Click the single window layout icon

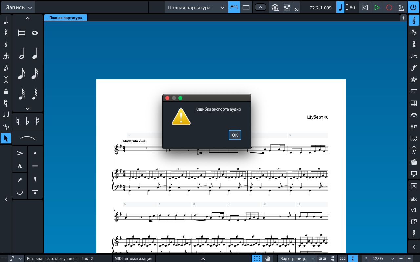click(x=246, y=7)
